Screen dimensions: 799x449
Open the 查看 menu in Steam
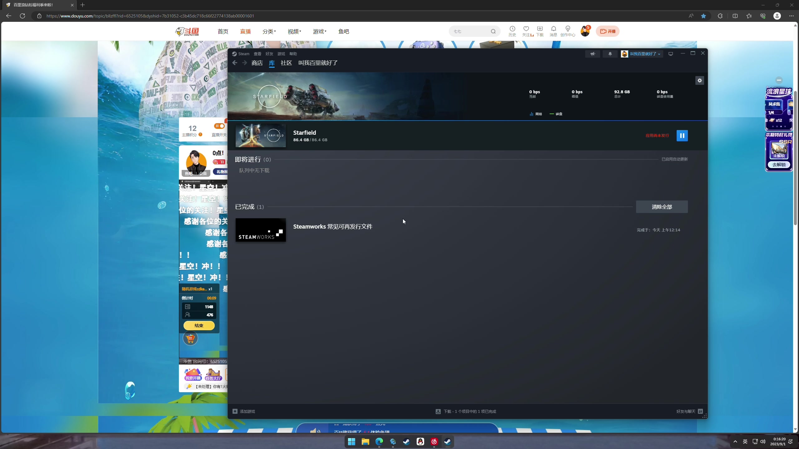[257, 54]
